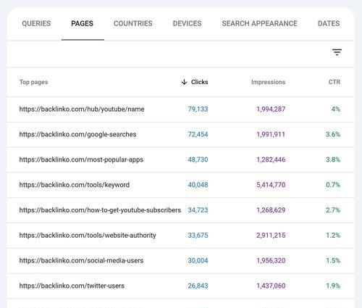Click the 72,454 clicks value

[198, 134]
